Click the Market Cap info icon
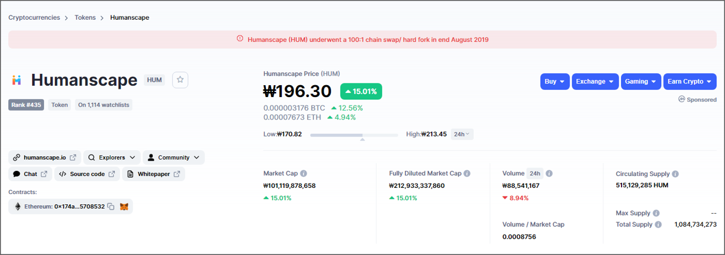This screenshot has width=725, height=255. (304, 174)
